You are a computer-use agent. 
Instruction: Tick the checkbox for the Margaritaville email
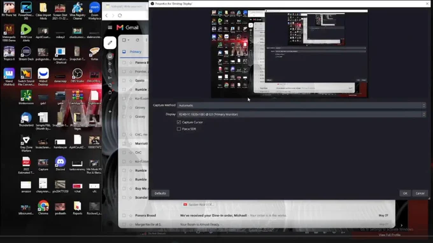124,225
